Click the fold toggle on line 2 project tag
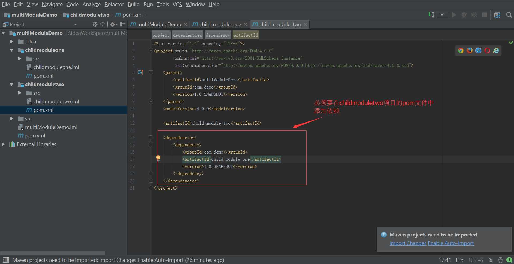514x264 pixels. pyautogui.click(x=151, y=51)
